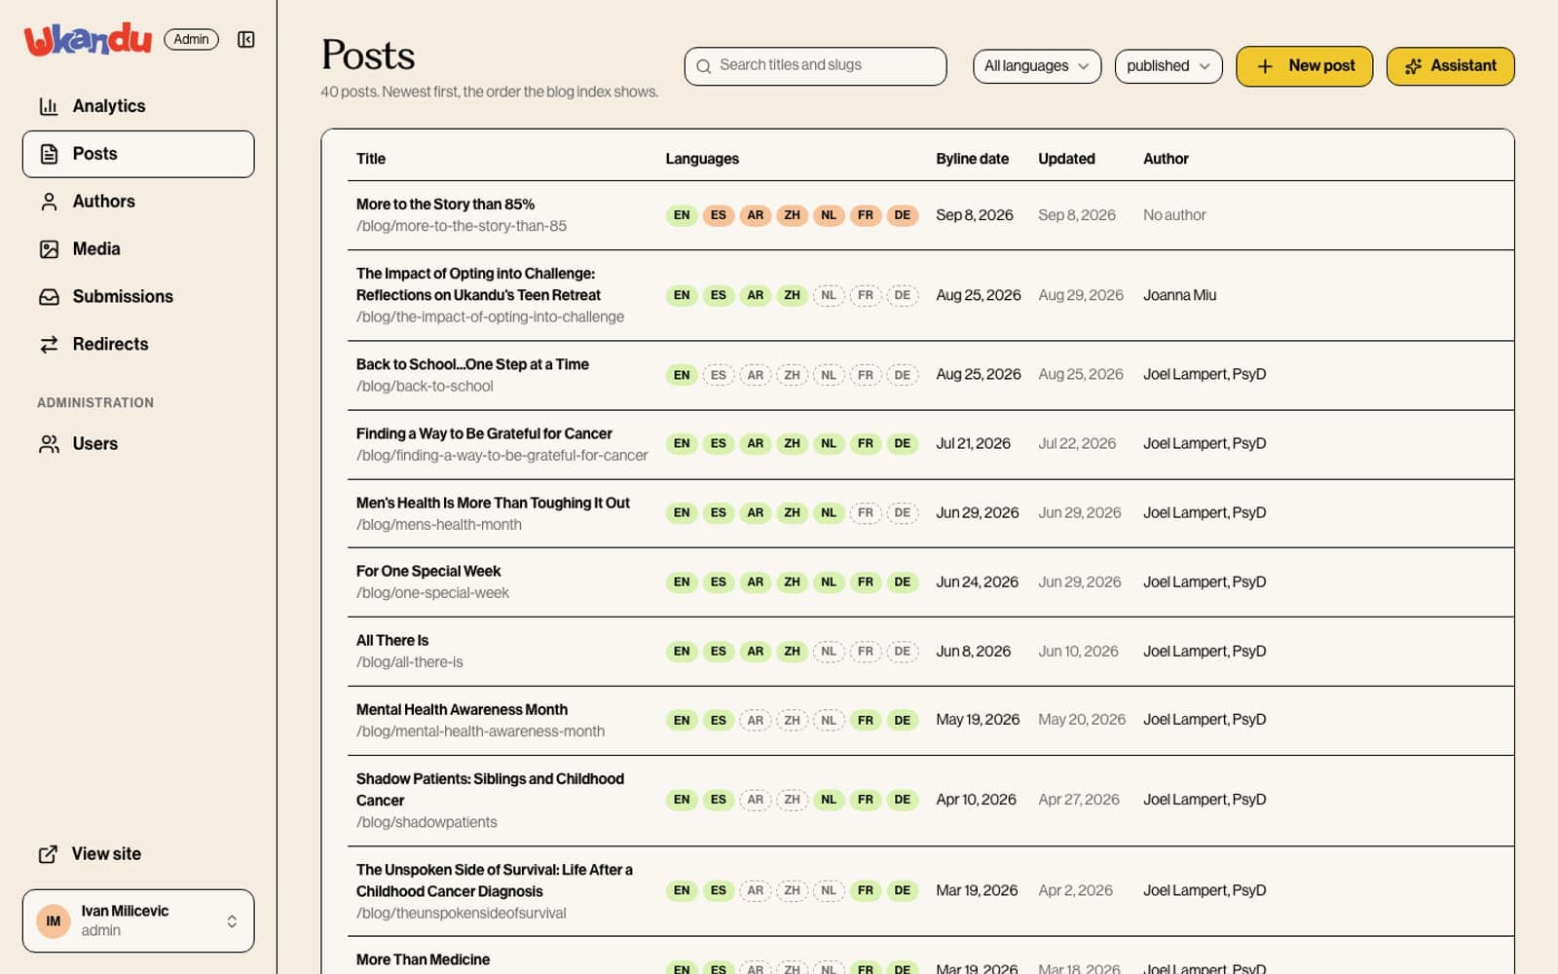Open the Submissions section
The height and width of the screenshot is (974, 1558).
[138, 297]
